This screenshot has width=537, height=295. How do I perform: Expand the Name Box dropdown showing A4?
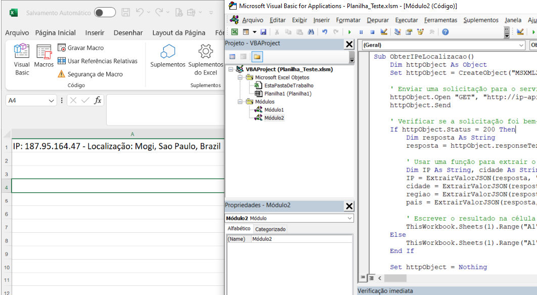click(52, 101)
